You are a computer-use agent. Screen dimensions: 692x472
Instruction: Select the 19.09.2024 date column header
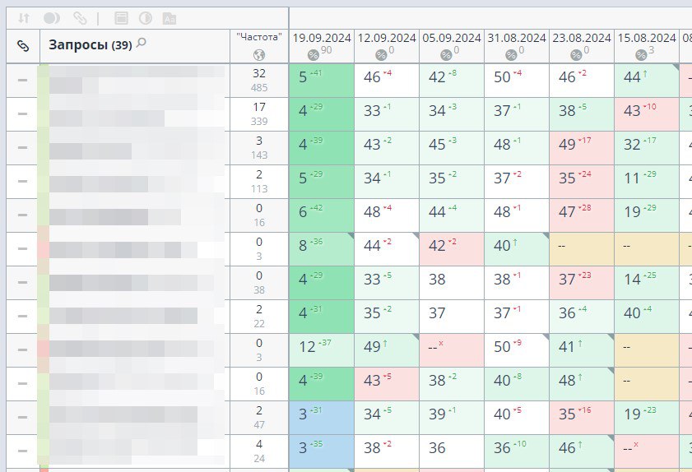pos(322,38)
